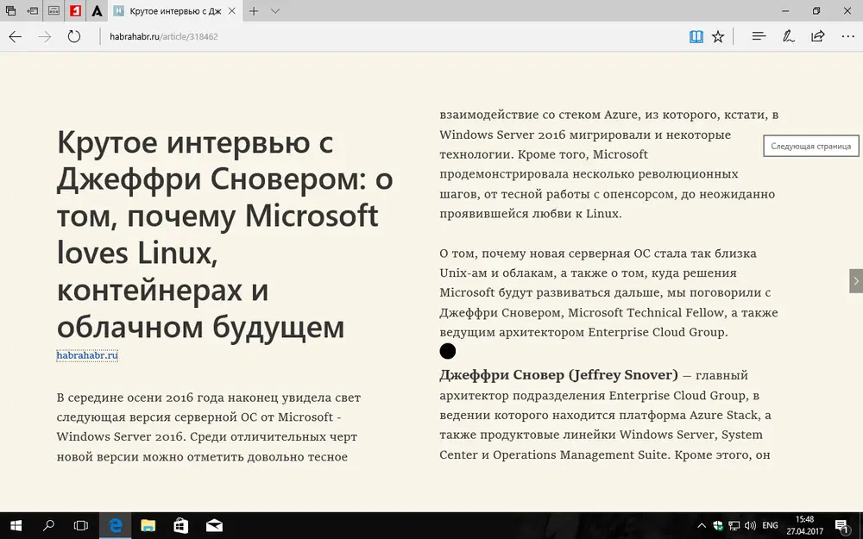
Task: Expand hidden icons in the system tray
Action: click(x=701, y=525)
